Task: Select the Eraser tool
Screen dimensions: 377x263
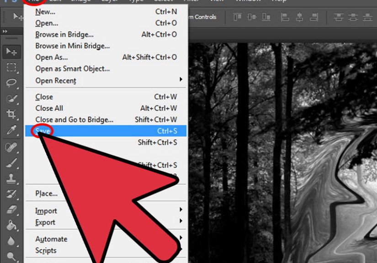Action: coord(11,209)
